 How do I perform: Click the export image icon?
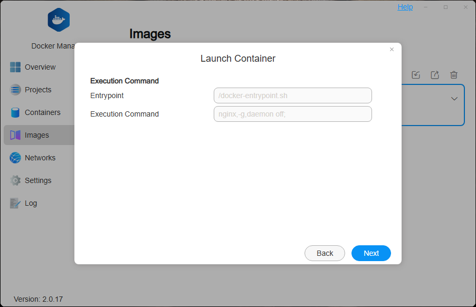pyautogui.click(x=434, y=75)
